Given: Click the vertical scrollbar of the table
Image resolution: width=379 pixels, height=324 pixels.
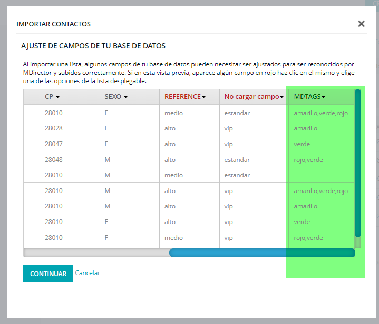Looking at the screenshot, I should point(357,163).
